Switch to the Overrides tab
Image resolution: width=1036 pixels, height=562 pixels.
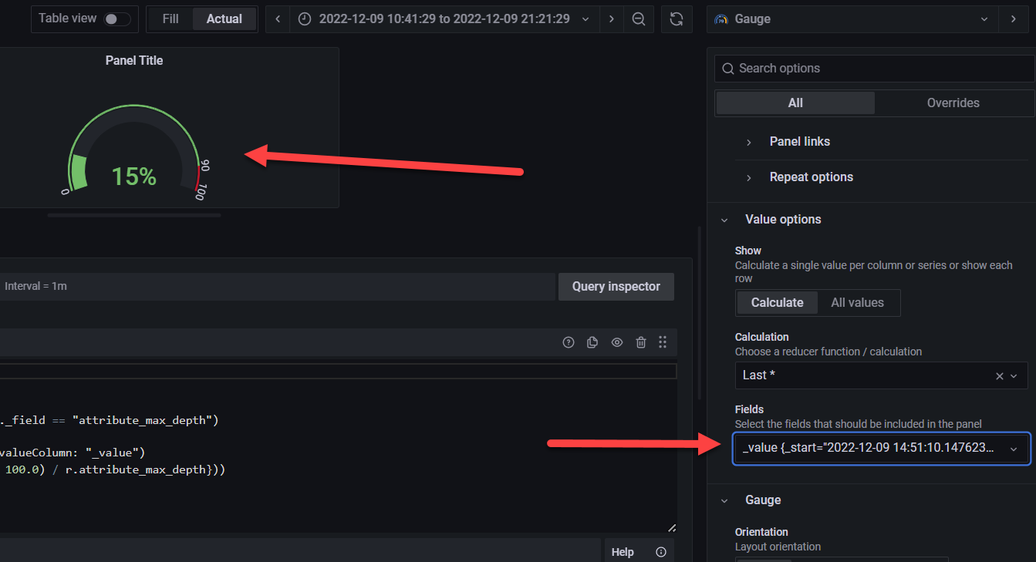pyautogui.click(x=953, y=102)
